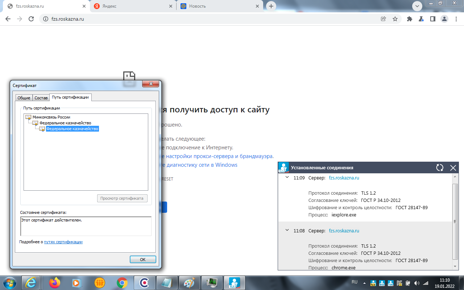This screenshot has width=464, height=290.
Task: Open the Chrome three-dot menu
Action: (456, 19)
